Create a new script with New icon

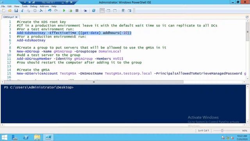[x=4, y=11]
